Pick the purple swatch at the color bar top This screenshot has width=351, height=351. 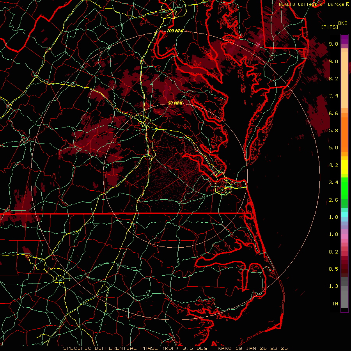coord(344,39)
